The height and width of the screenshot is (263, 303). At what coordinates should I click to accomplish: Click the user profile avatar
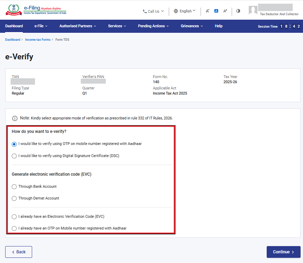253,10
